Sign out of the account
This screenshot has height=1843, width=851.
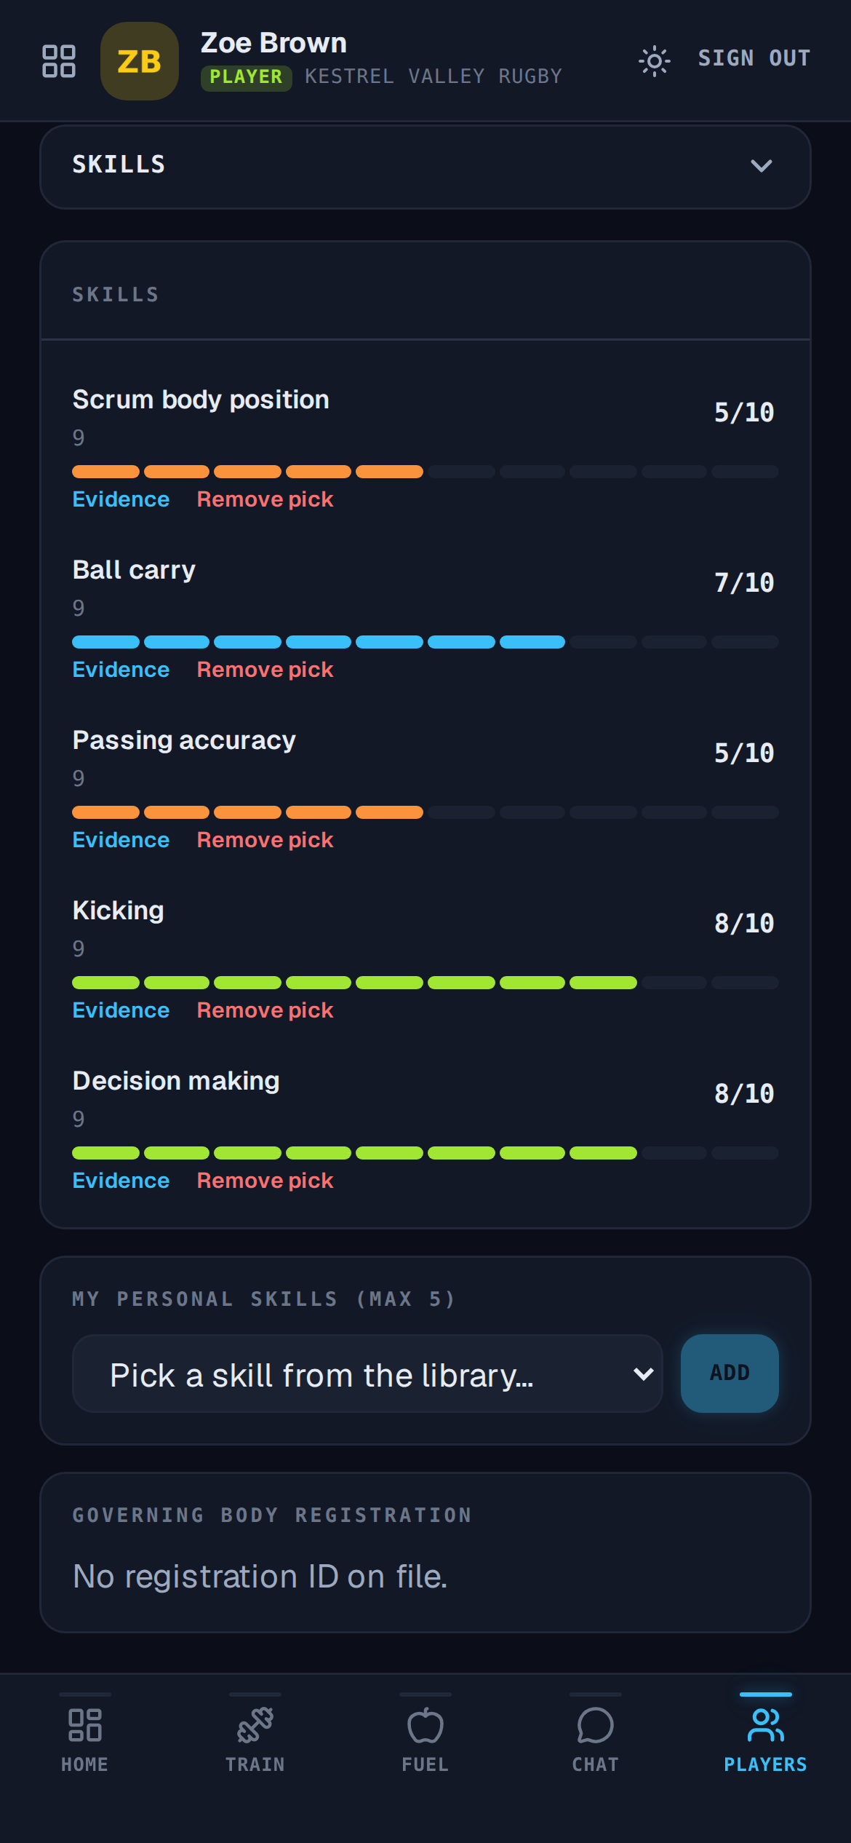point(754,58)
